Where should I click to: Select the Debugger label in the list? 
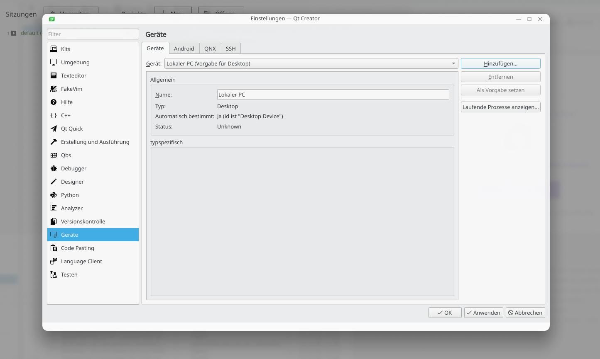[74, 168]
